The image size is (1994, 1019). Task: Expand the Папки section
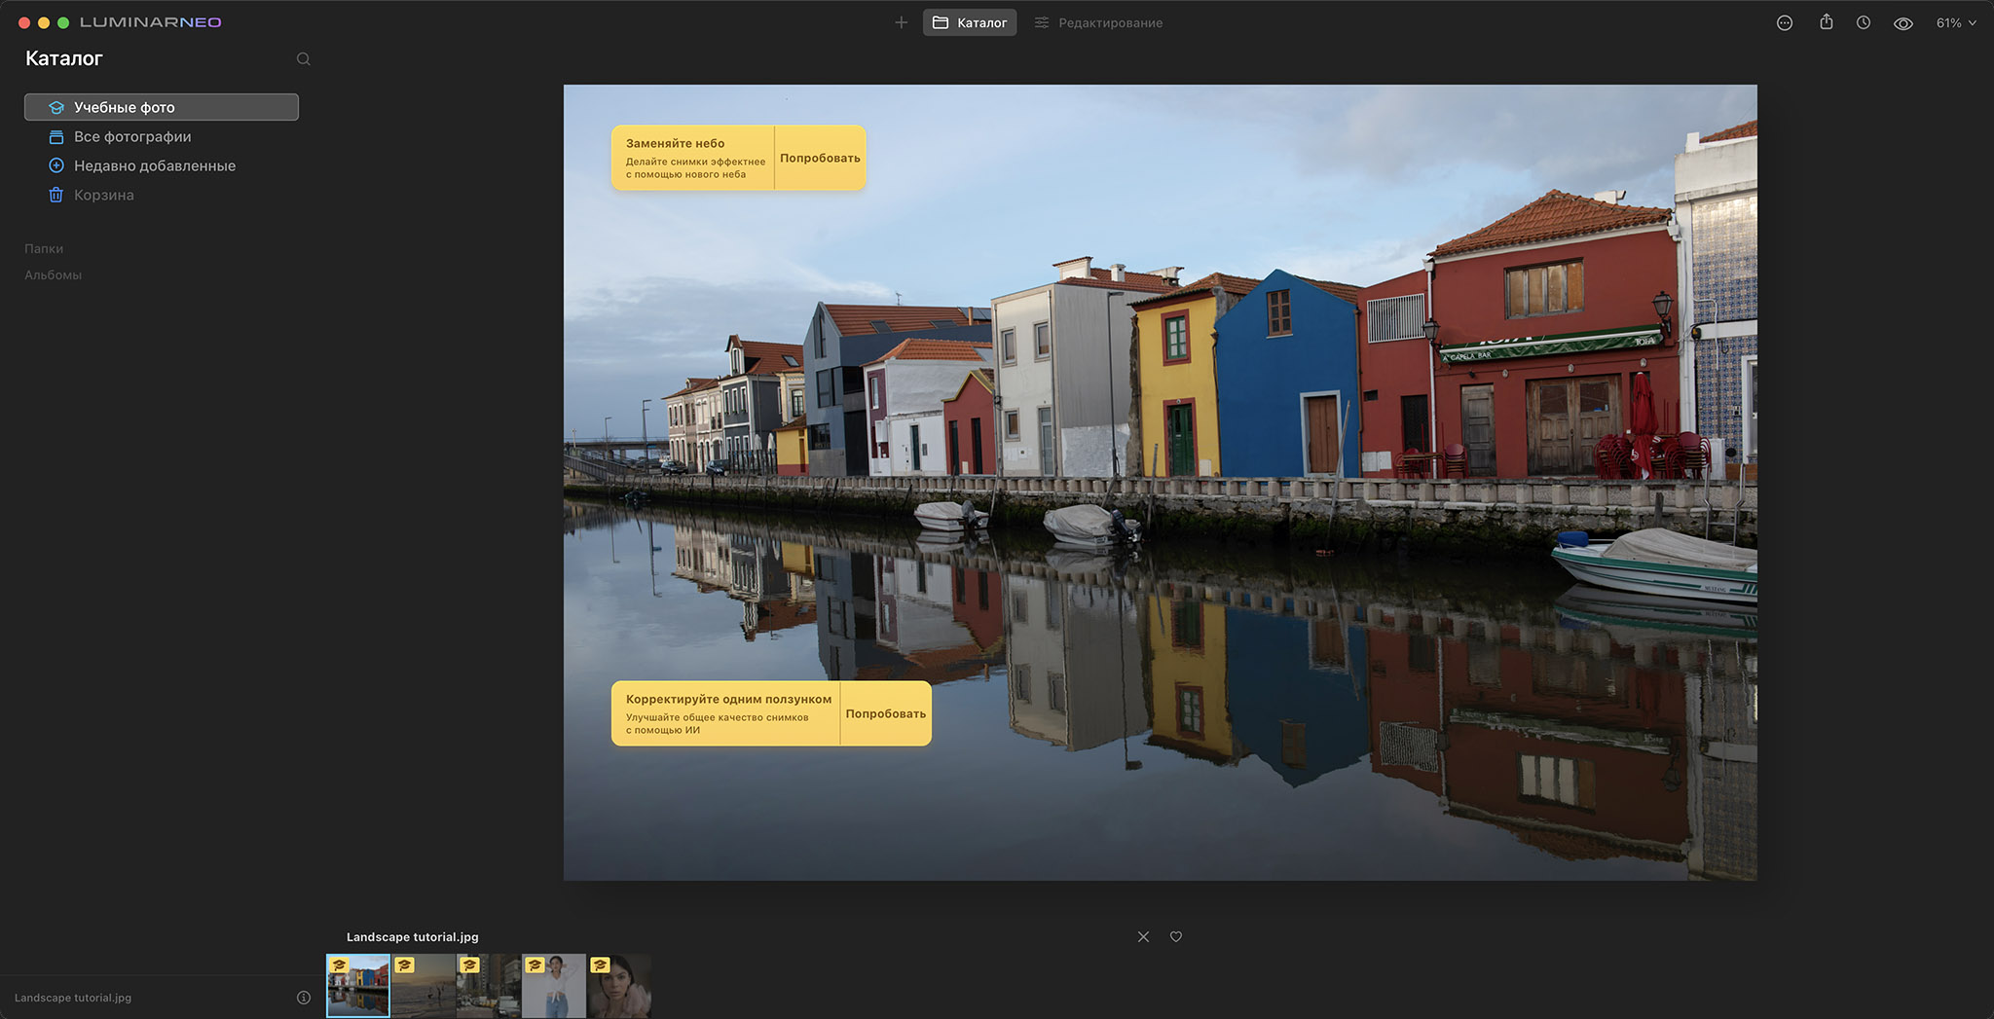point(43,248)
